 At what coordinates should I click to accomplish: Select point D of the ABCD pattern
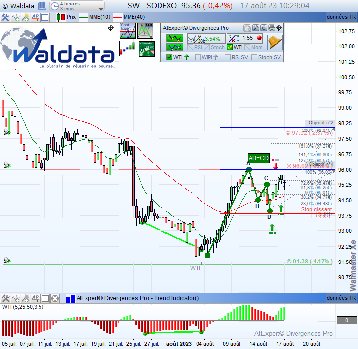(x=270, y=211)
